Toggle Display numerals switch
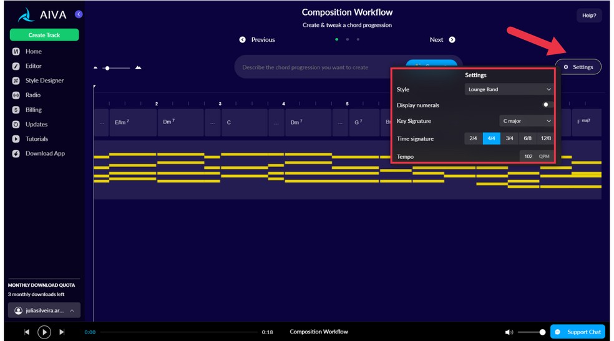The height and width of the screenshot is (341, 614). [x=548, y=105]
